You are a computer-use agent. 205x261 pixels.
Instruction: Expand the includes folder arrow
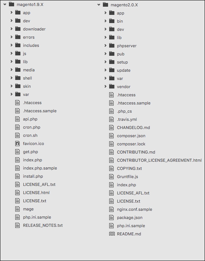(12, 45)
